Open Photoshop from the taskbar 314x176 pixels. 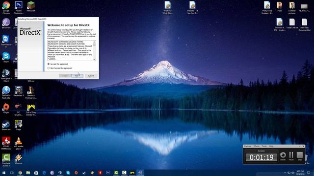point(108,173)
